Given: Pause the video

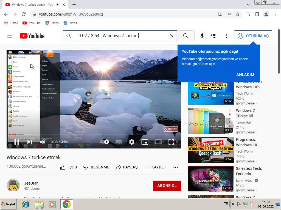Looking at the screenshot, I should coord(17,142).
